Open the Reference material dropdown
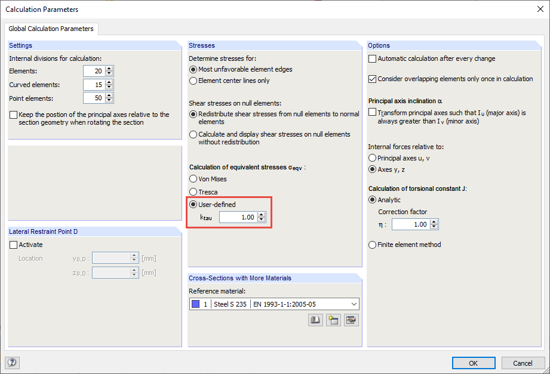Image resolution: width=550 pixels, height=374 pixels. coord(354,304)
